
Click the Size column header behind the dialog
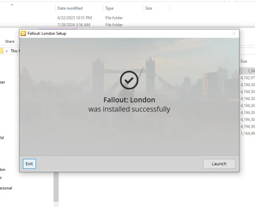244,61
